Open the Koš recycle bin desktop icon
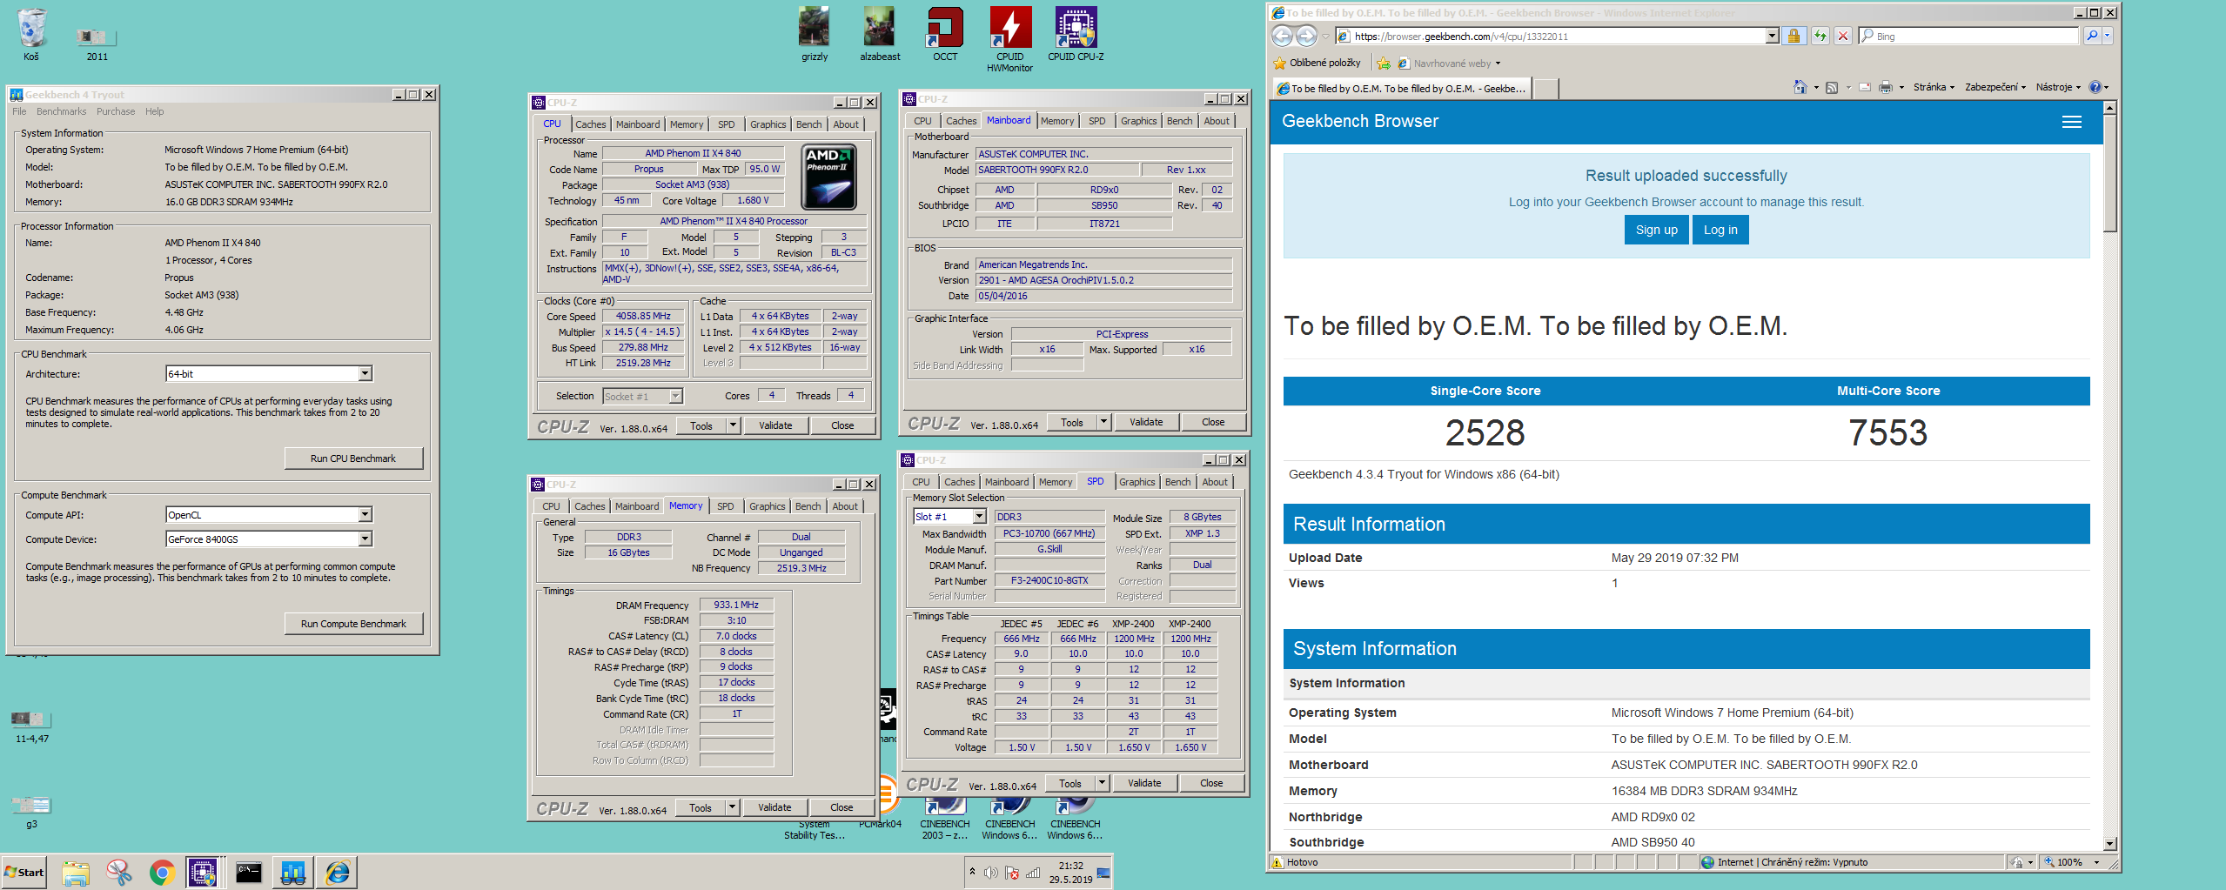Image resolution: width=2226 pixels, height=890 pixels. (31, 35)
